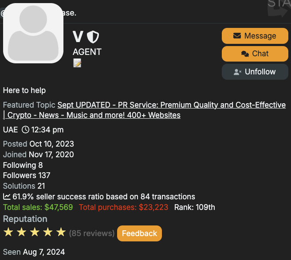This screenshot has width=291, height=260.
Task: Click the Followers 137 count
Action: coord(27,175)
